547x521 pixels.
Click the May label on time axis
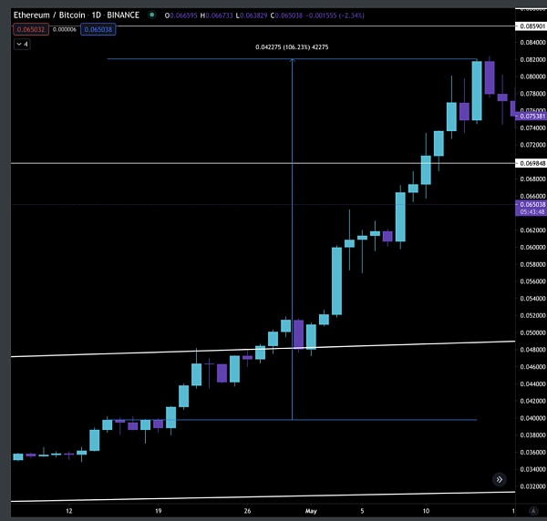[313, 511]
